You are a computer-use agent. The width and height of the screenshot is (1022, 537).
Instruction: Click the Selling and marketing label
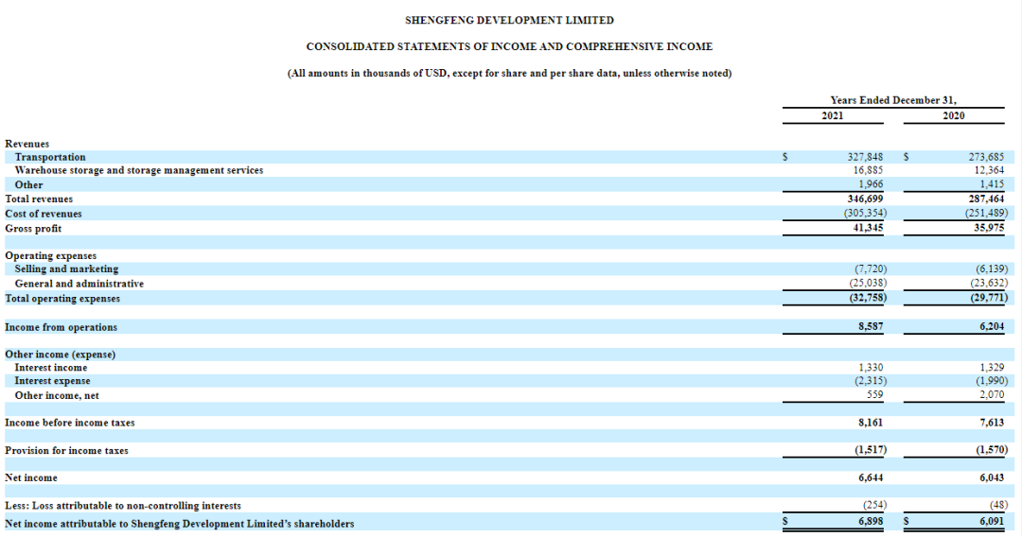coord(66,268)
